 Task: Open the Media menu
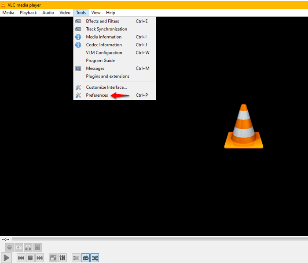(x=8, y=13)
